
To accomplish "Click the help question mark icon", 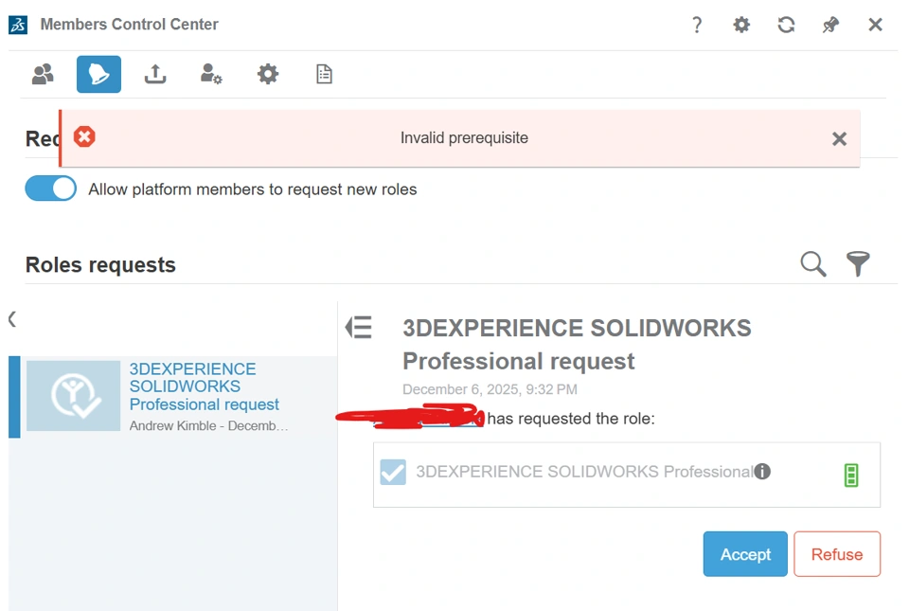I will [697, 25].
